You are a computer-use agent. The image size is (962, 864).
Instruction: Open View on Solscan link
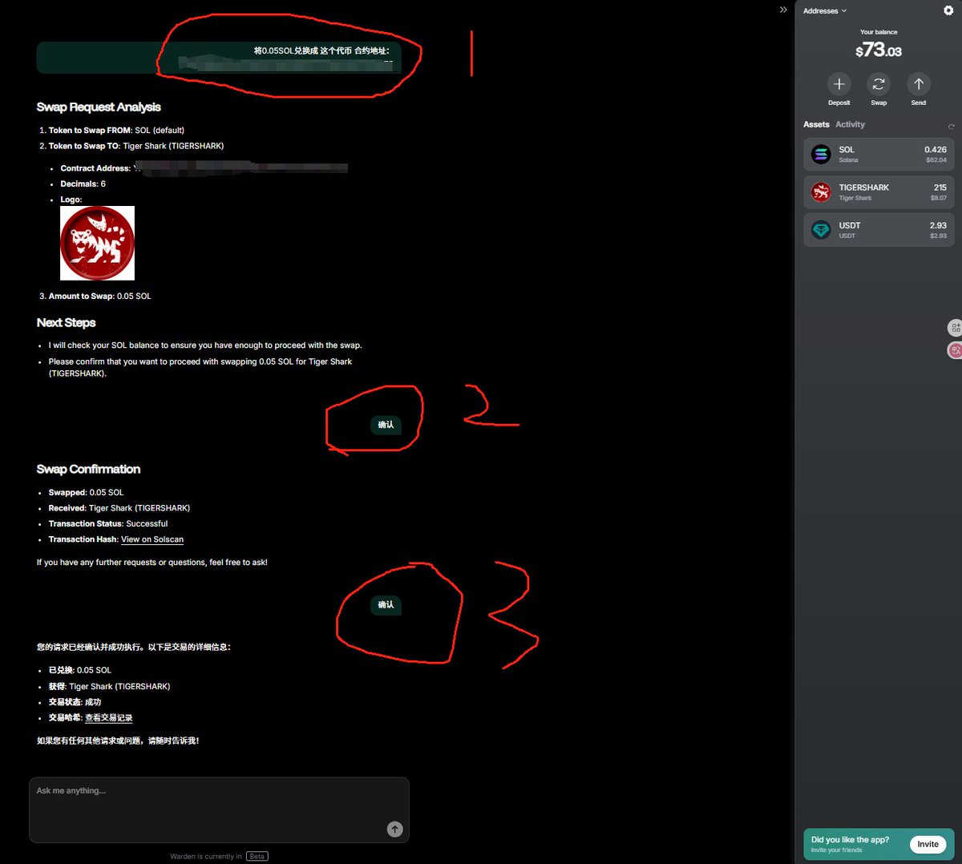152,539
